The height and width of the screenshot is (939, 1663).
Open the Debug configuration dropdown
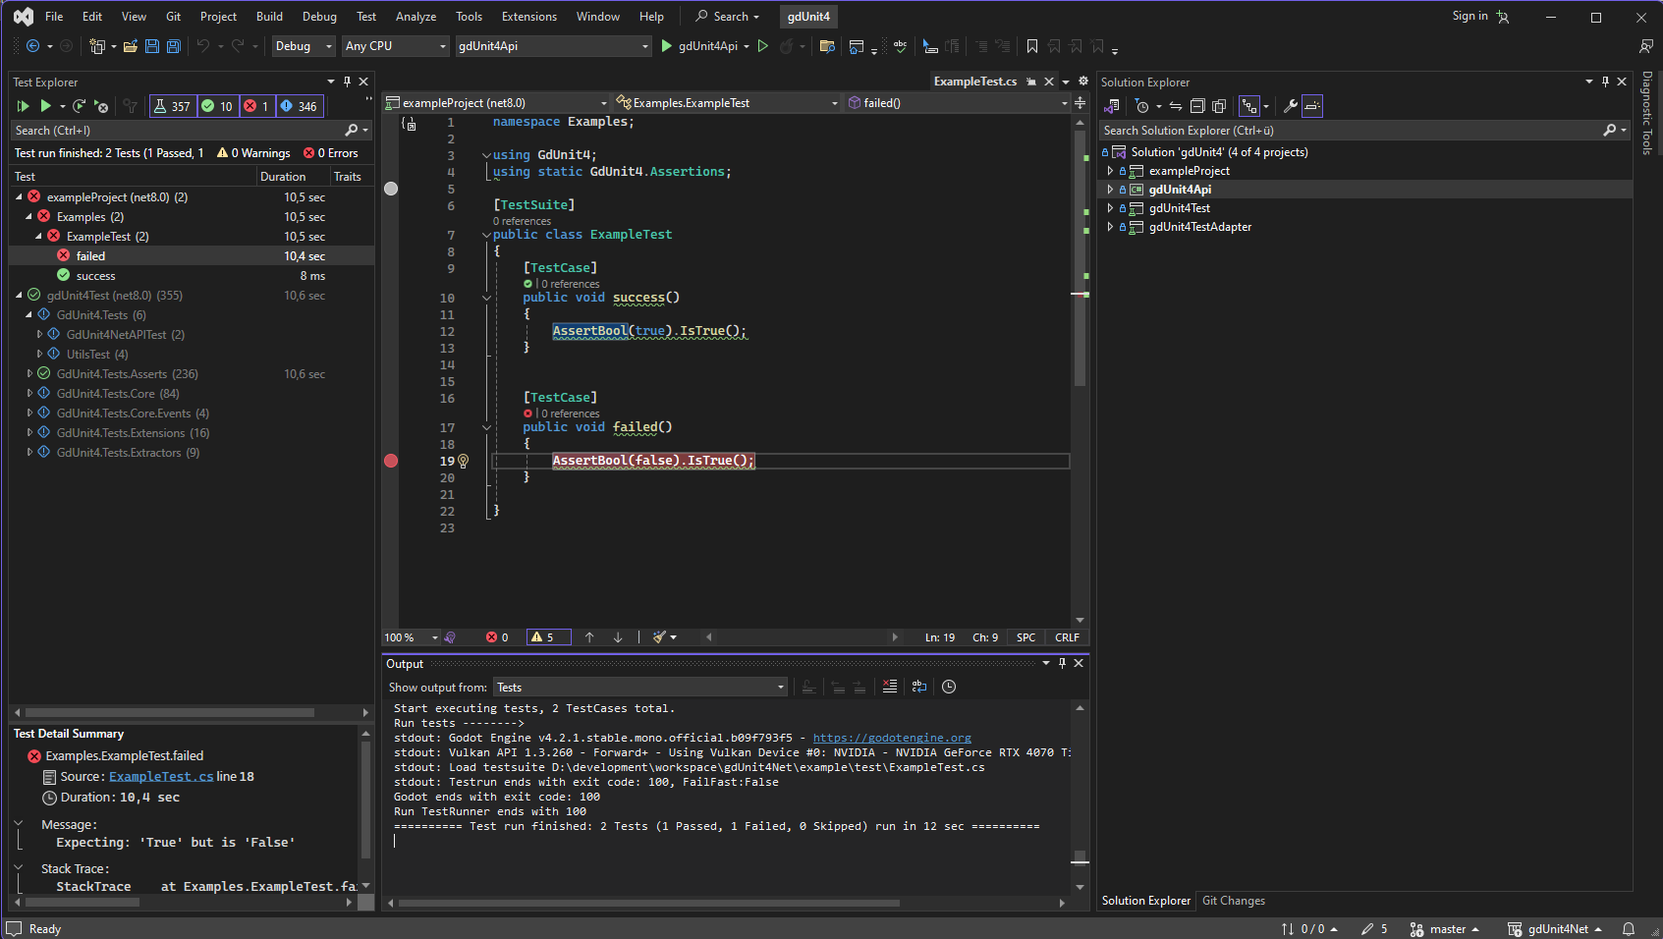tap(304, 46)
